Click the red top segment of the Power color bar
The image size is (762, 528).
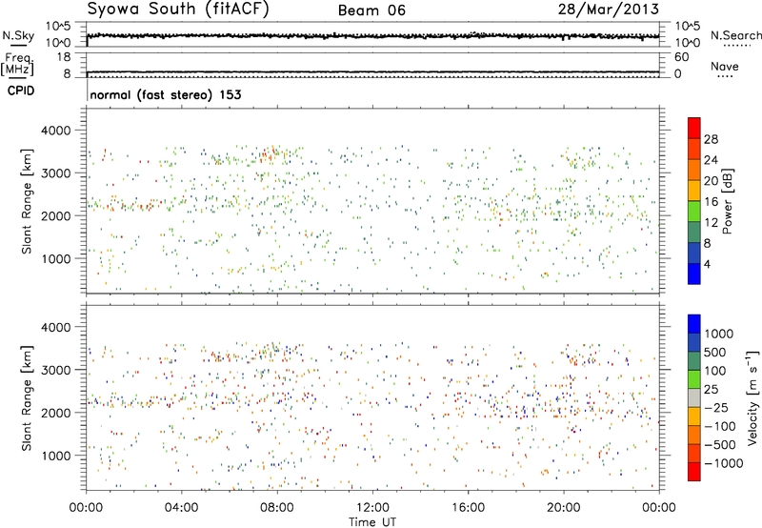click(694, 129)
